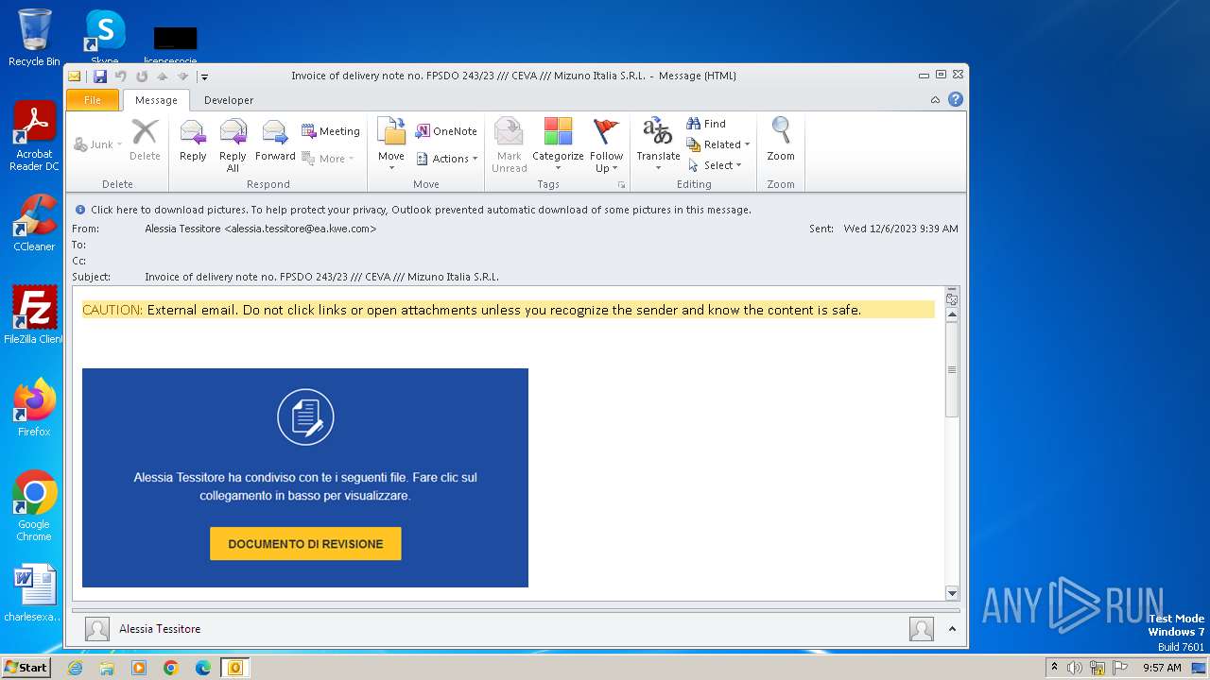Screen dimensions: 1210x680
Task: Select the charlesexa Word document icon
Action: (34, 593)
